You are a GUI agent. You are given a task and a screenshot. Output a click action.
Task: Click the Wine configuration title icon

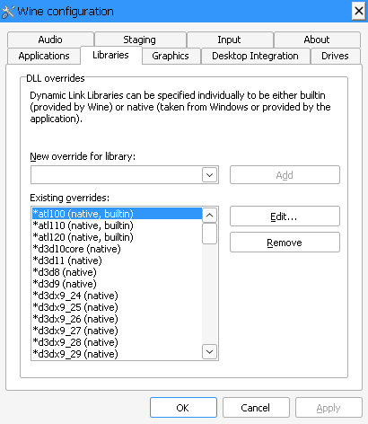pyautogui.click(x=8, y=12)
